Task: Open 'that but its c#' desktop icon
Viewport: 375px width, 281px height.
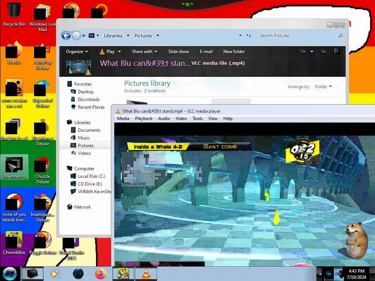Action: tap(14, 129)
